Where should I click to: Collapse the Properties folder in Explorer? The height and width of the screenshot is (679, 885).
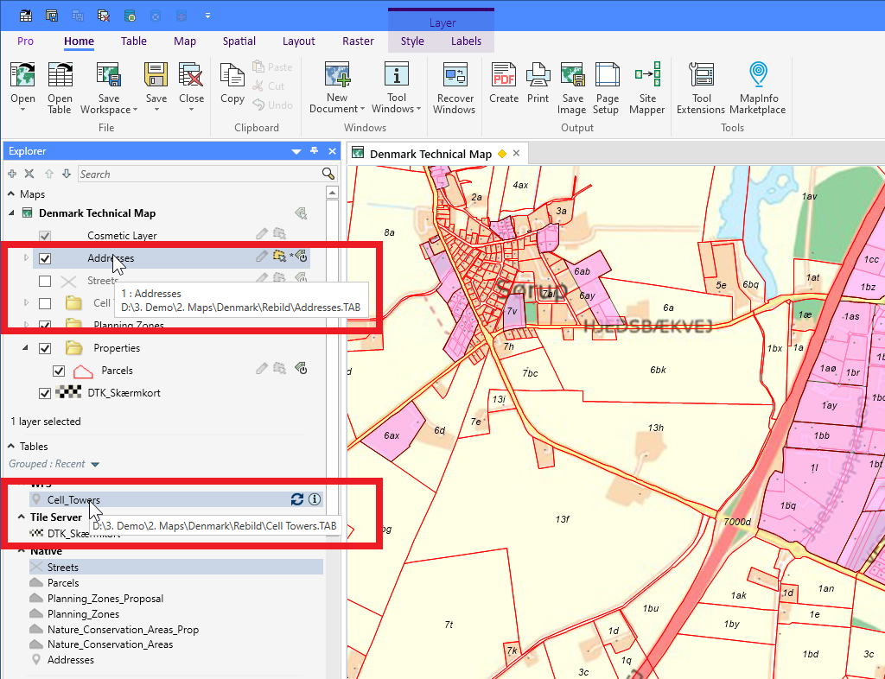coord(24,347)
